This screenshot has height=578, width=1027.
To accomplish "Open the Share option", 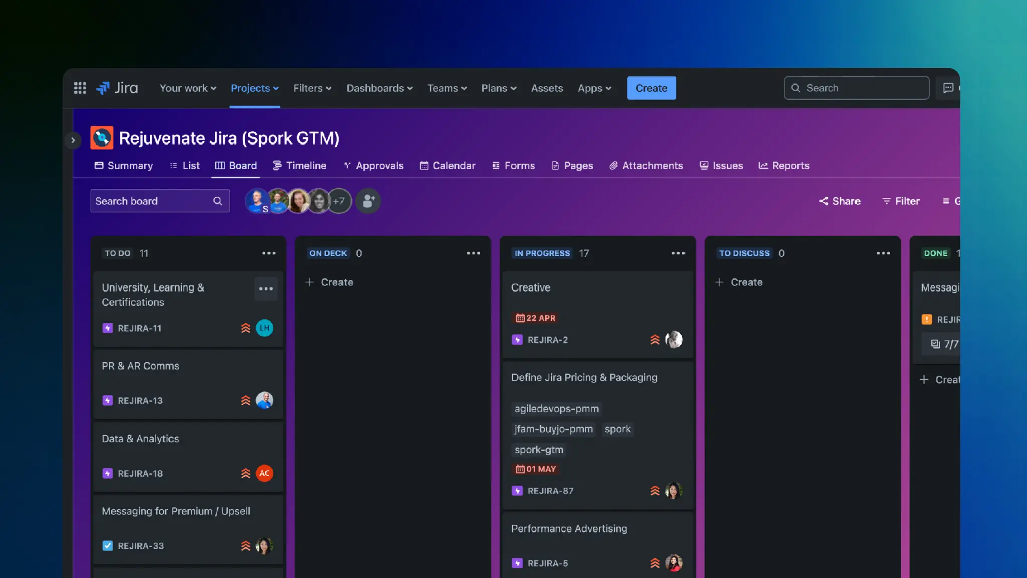I will [x=840, y=201].
